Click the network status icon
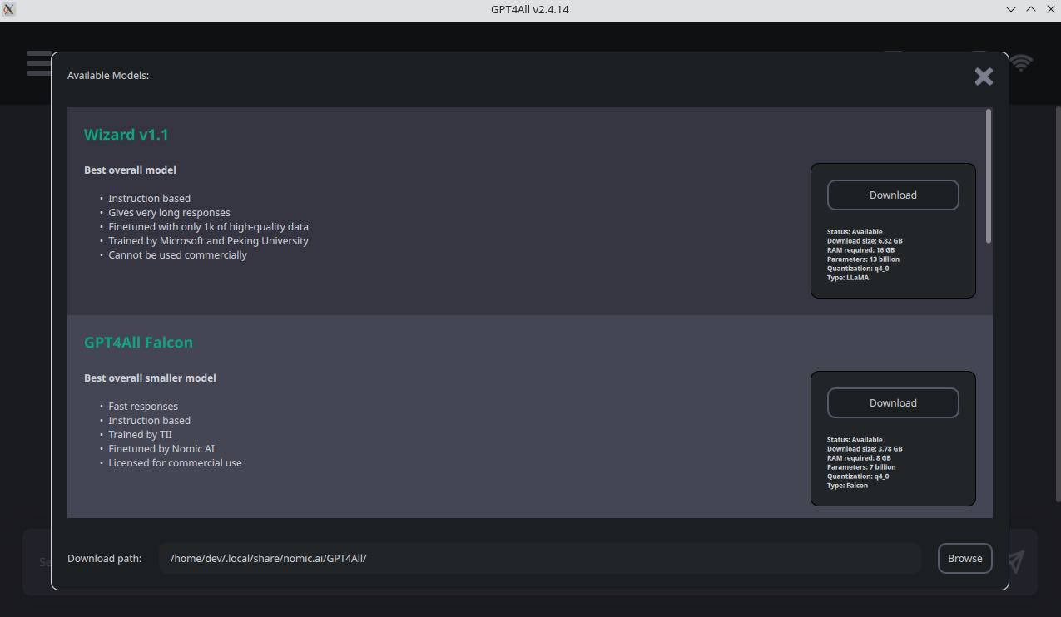Image resolution: width=1061 pixels, height=617 pixels. coord(1021,62)
